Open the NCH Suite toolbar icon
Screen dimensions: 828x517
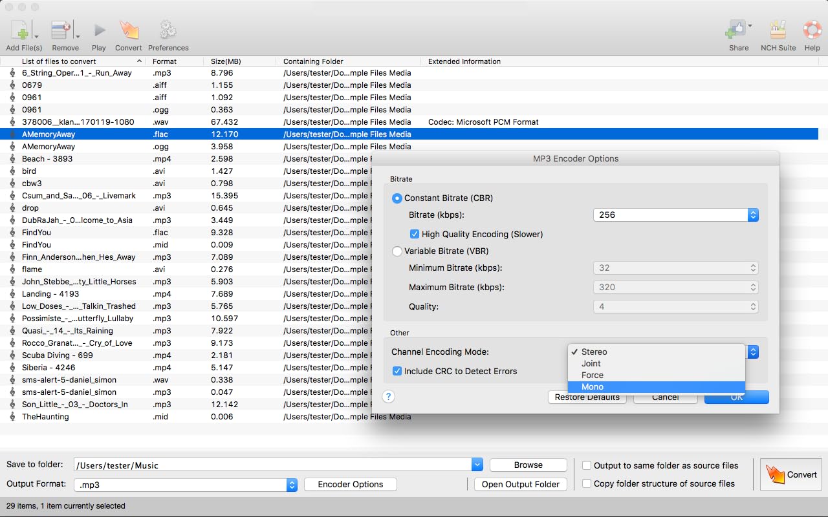tap(778, 31)
